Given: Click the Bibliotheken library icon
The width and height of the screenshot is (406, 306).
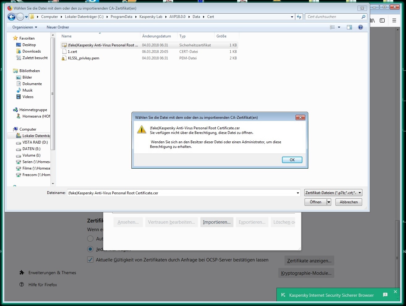Looking at the screenshot, I should pos(15,71).
